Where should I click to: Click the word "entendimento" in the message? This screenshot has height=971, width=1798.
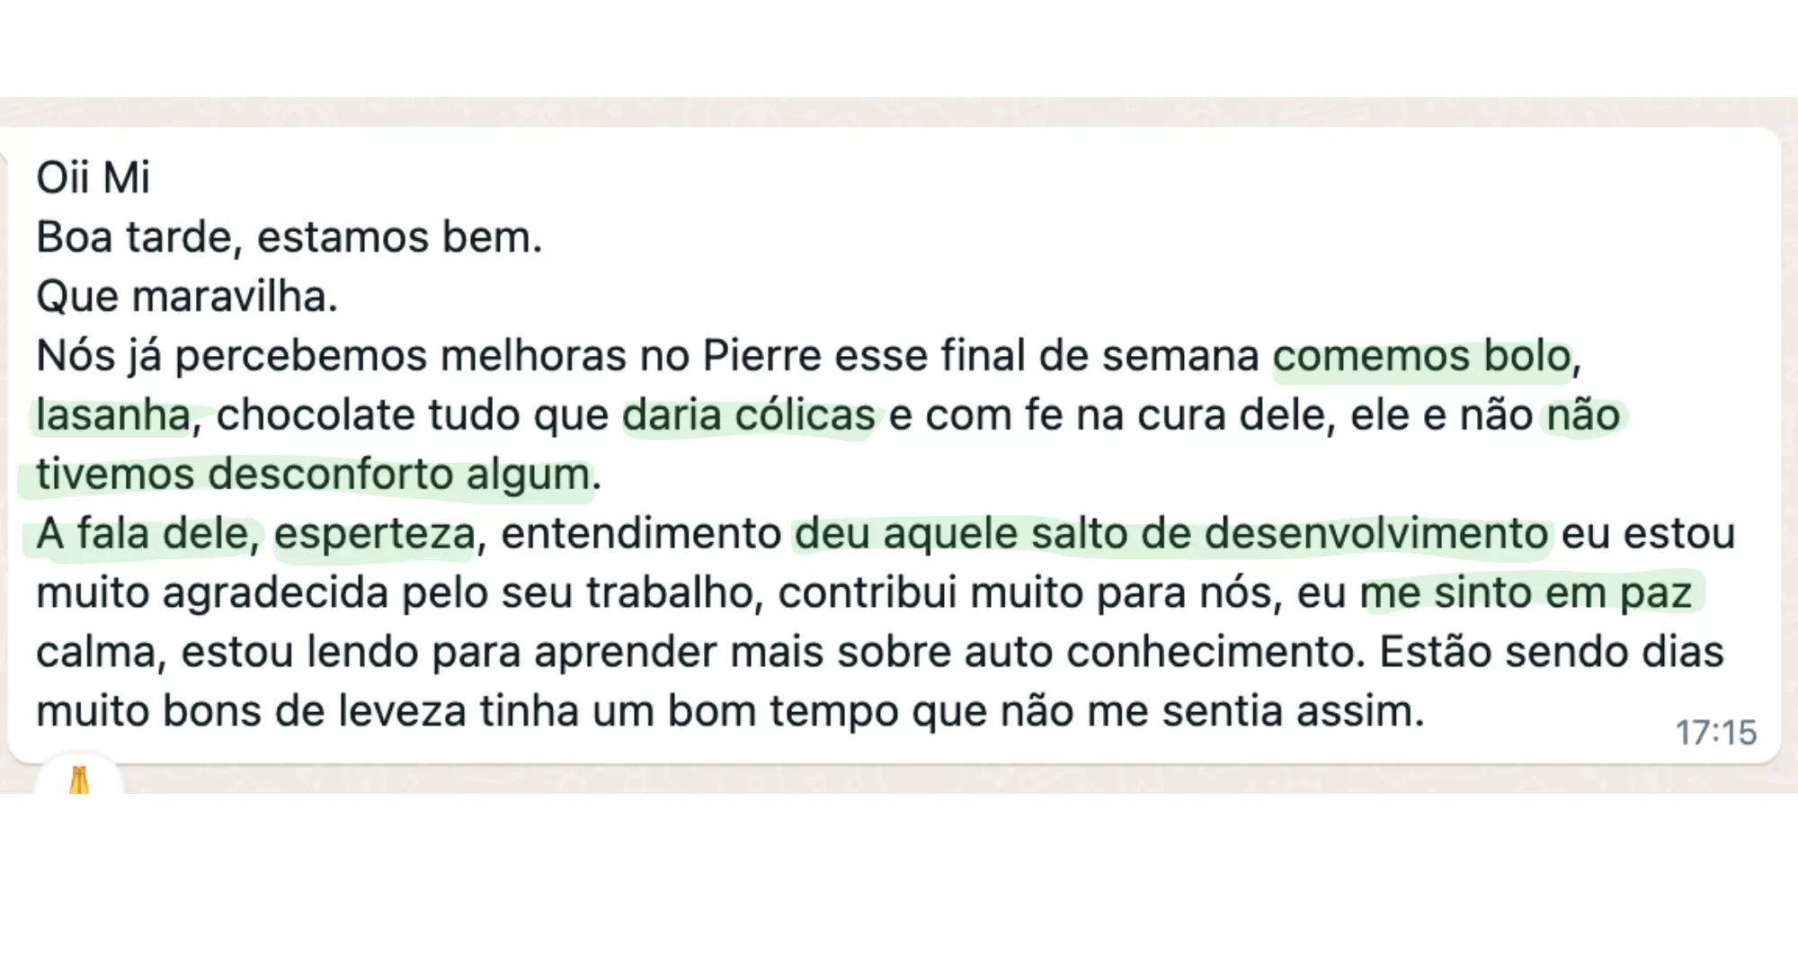coord(641,534)
